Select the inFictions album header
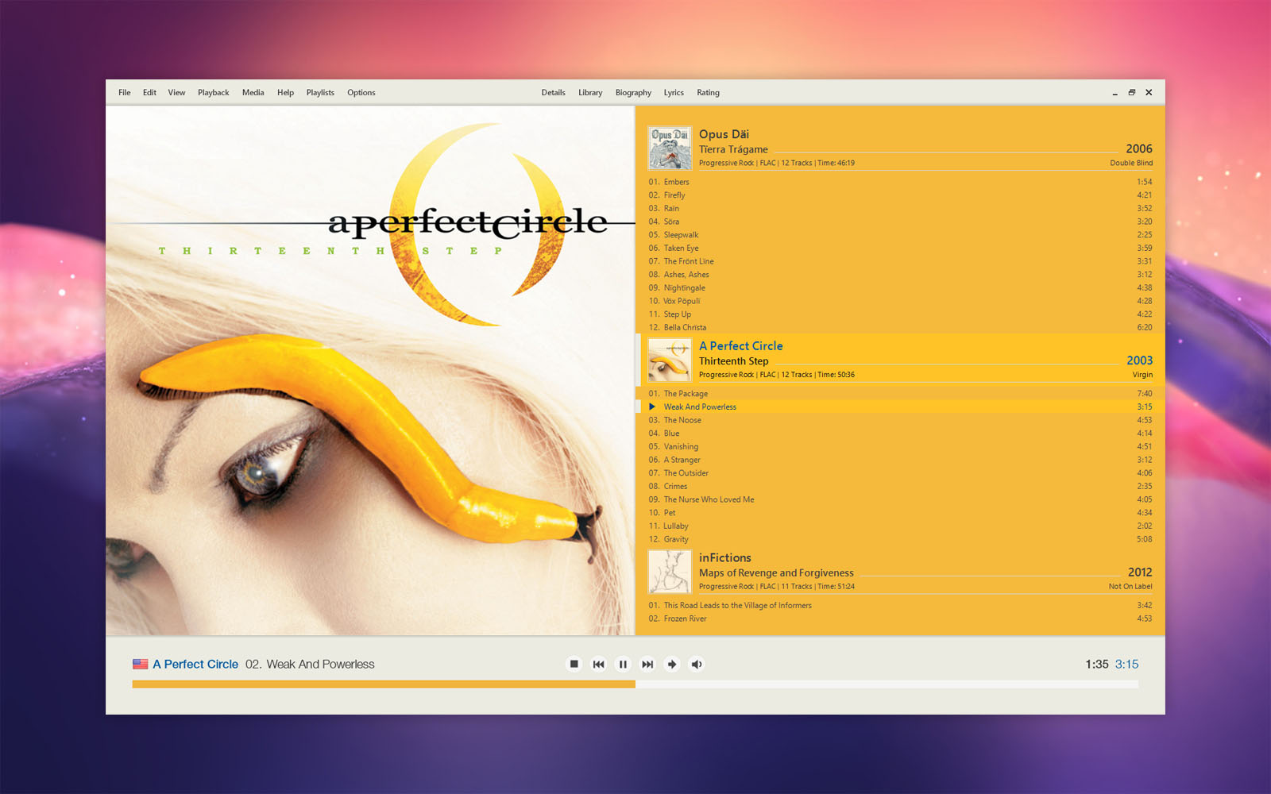 click(x=900, y=572)
